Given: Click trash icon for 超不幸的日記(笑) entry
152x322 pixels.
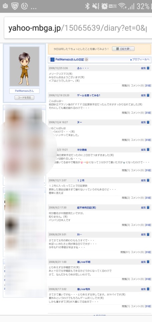Looking at the screenshot, I should [148, 207].
